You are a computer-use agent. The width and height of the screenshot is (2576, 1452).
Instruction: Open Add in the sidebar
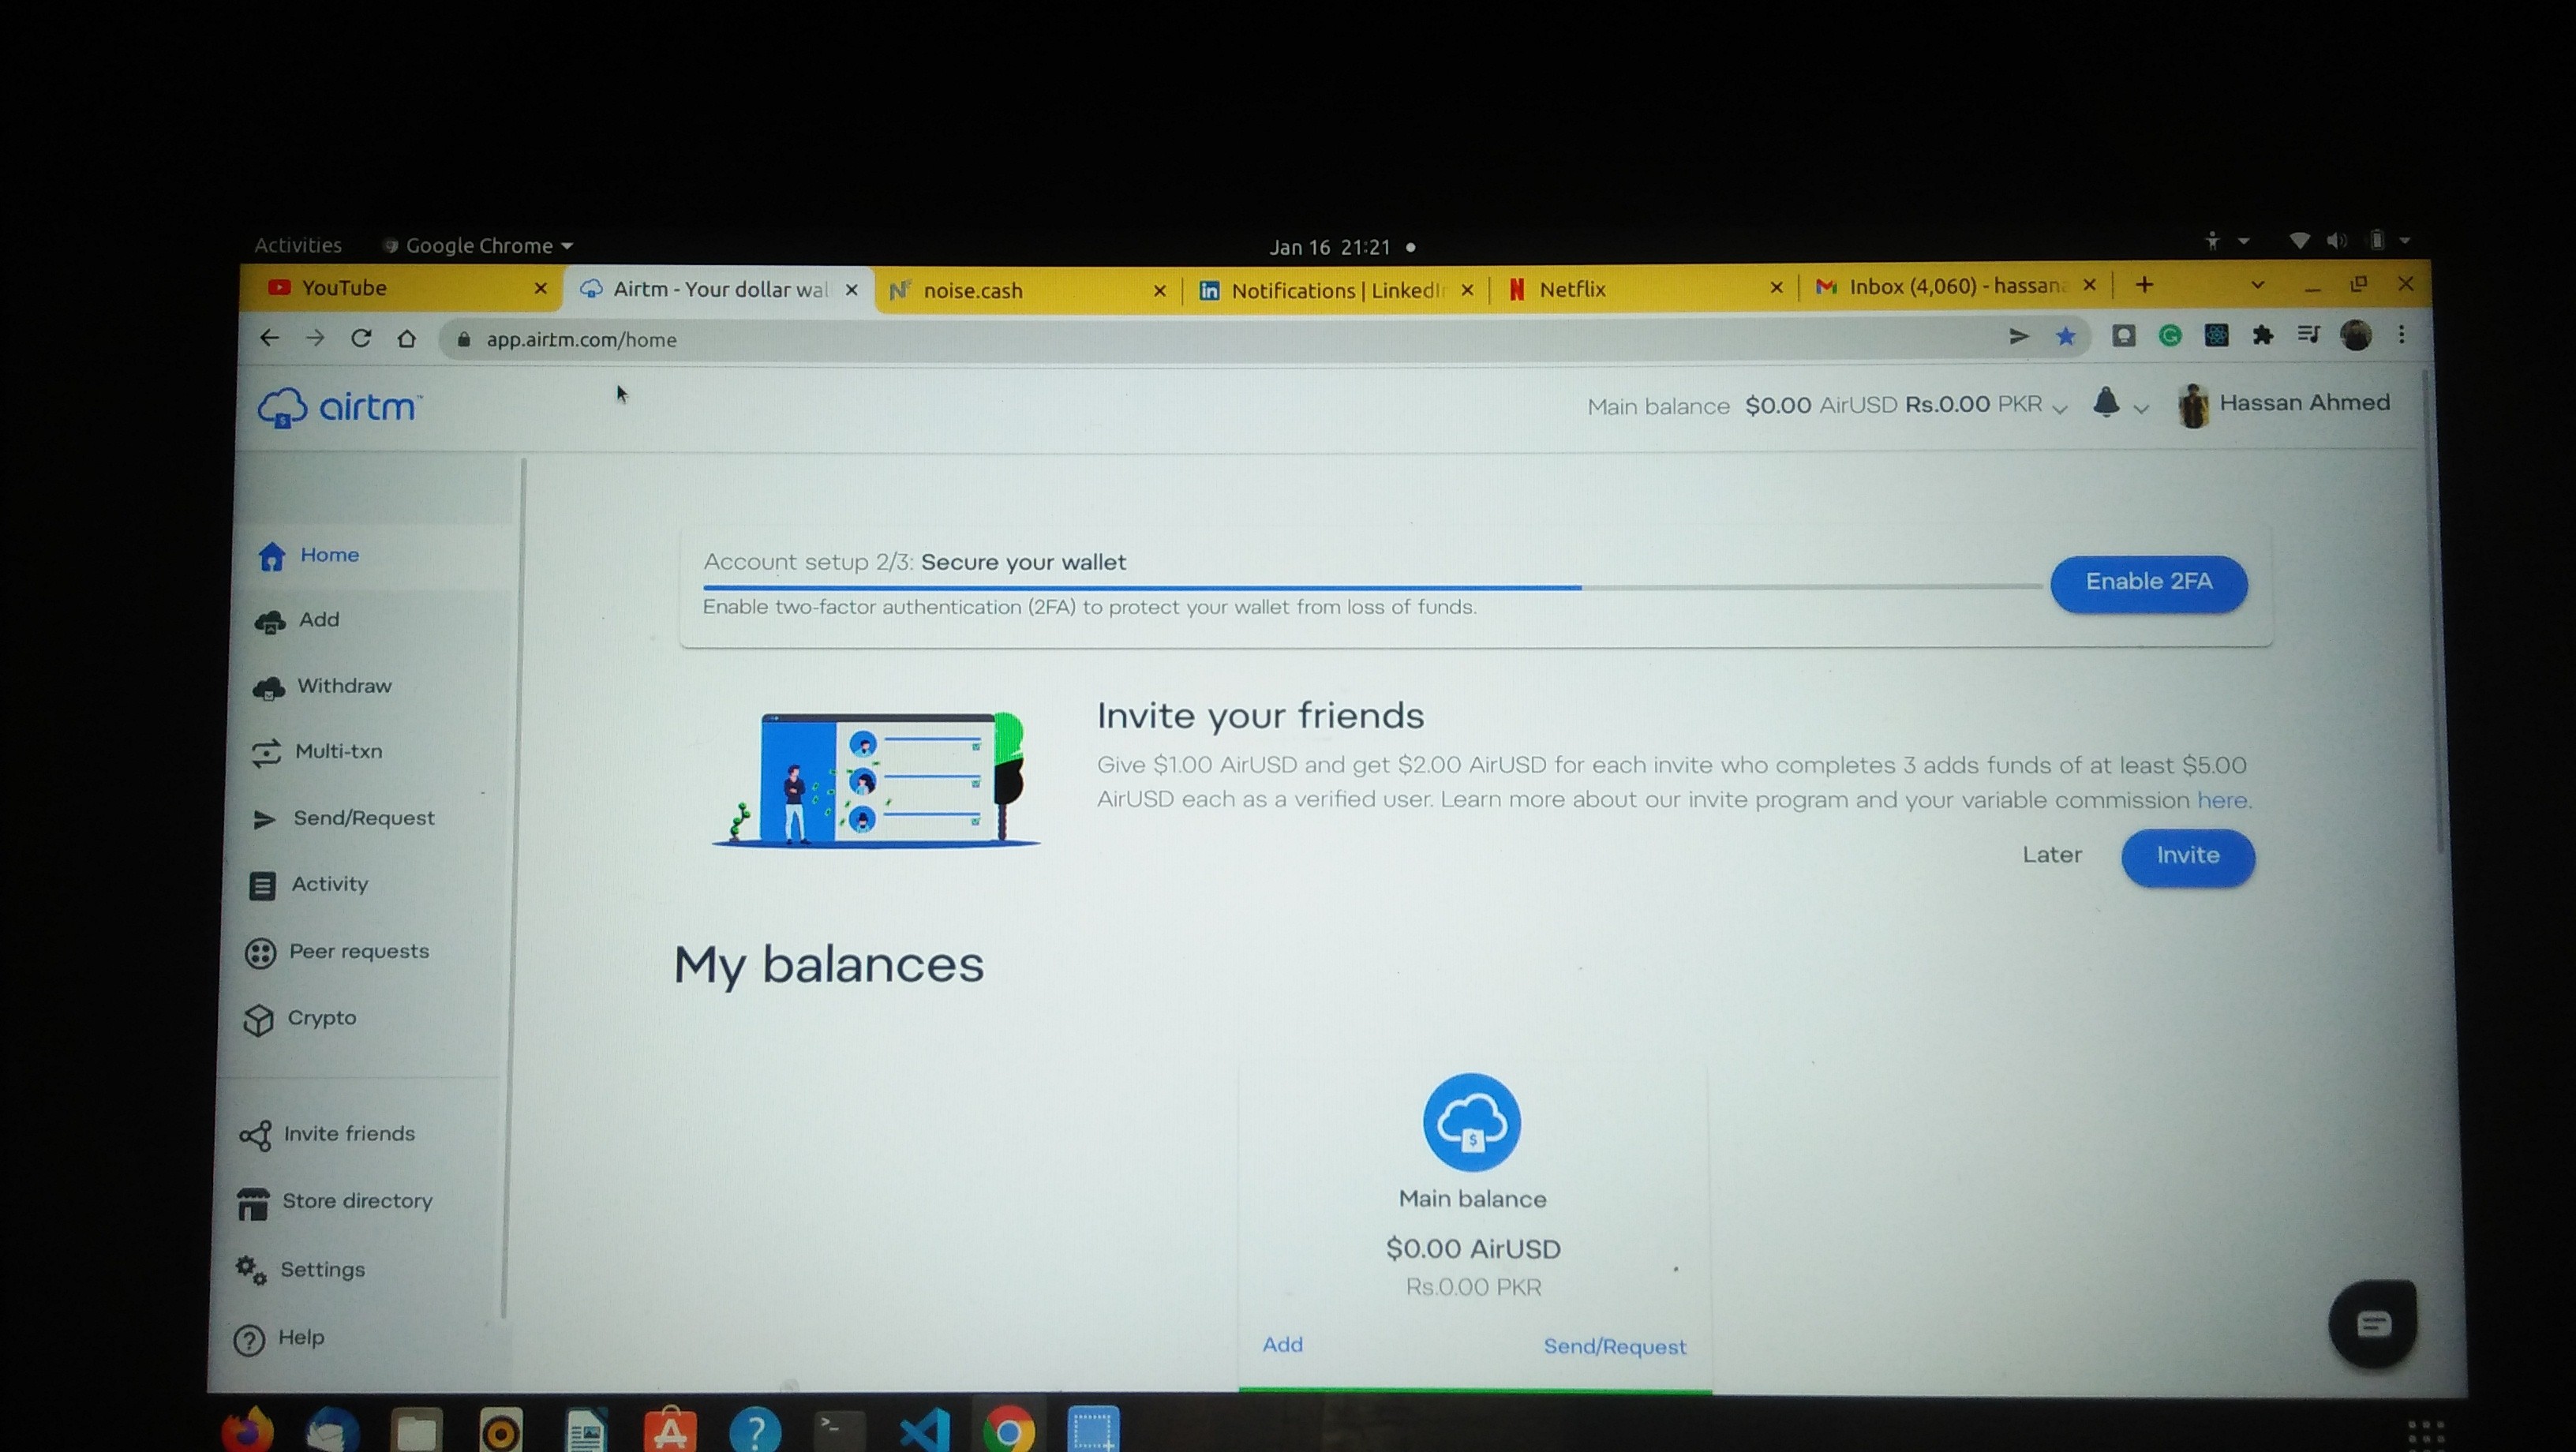[297, 621]
